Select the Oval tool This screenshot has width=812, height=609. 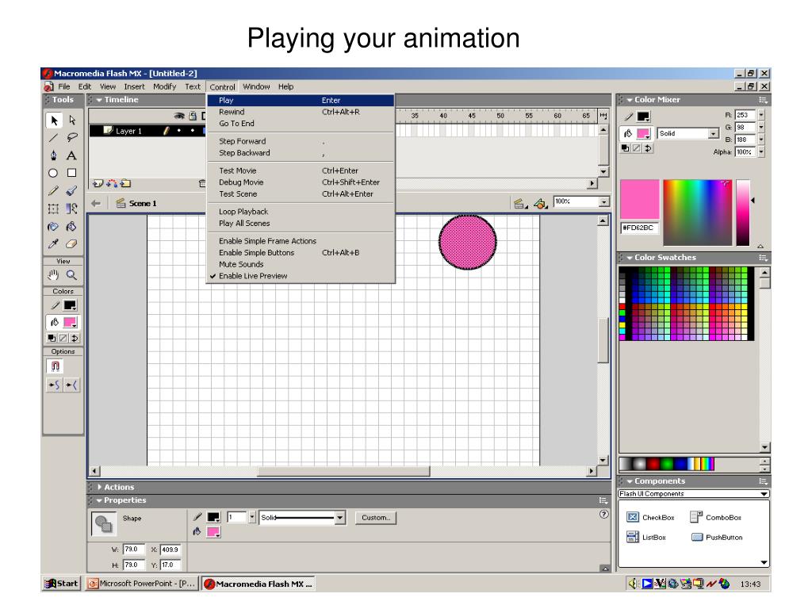pos(53,173)
